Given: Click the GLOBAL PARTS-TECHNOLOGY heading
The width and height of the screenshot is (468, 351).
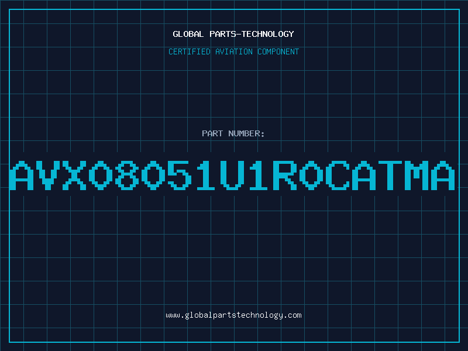Looking at the screenshot, I should tap(233, 34).
